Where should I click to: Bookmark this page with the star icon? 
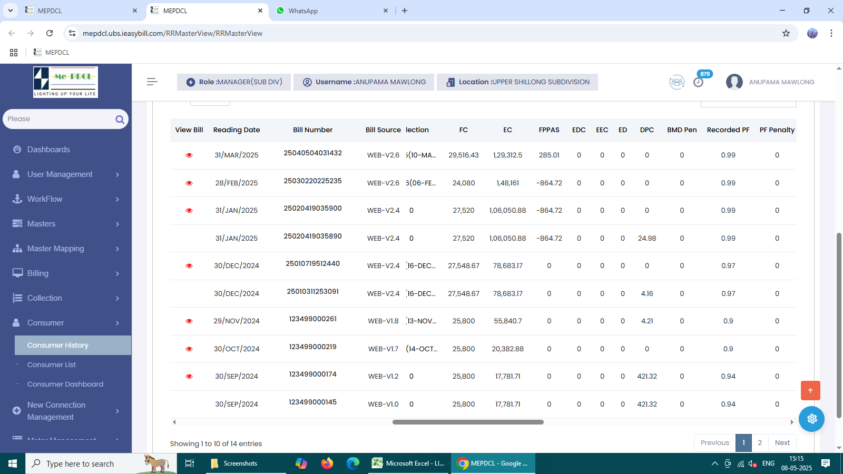point(786,33)
